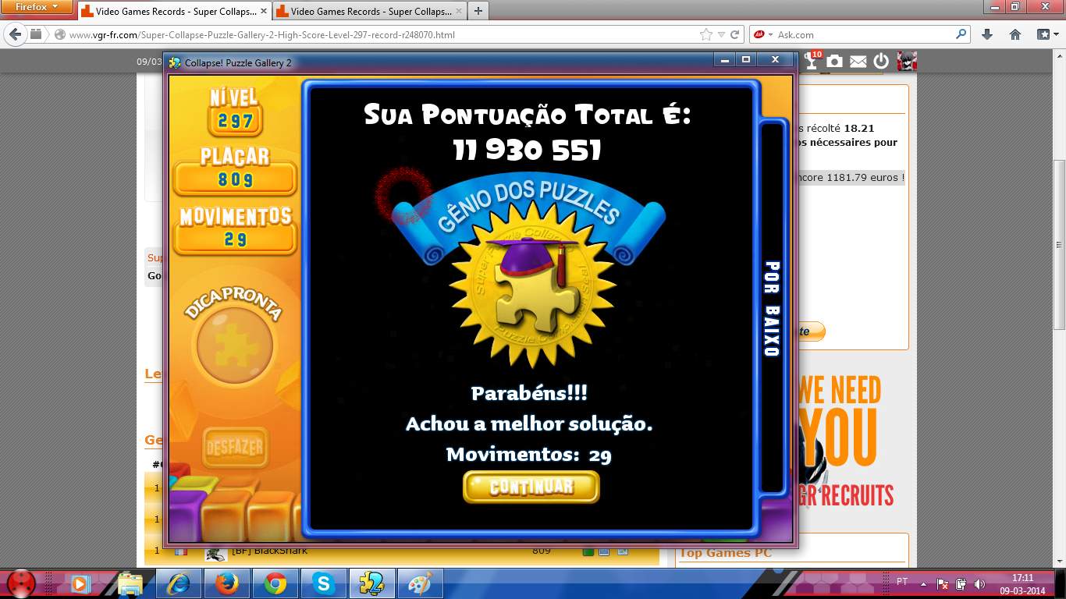Click the camera icon on website header
Screen dimensions: 1066x599
[x=835, y=62]
